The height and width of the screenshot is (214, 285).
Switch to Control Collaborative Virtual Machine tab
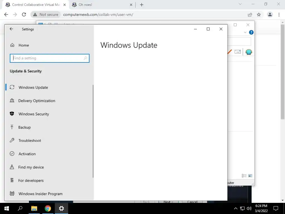[35, 5]
